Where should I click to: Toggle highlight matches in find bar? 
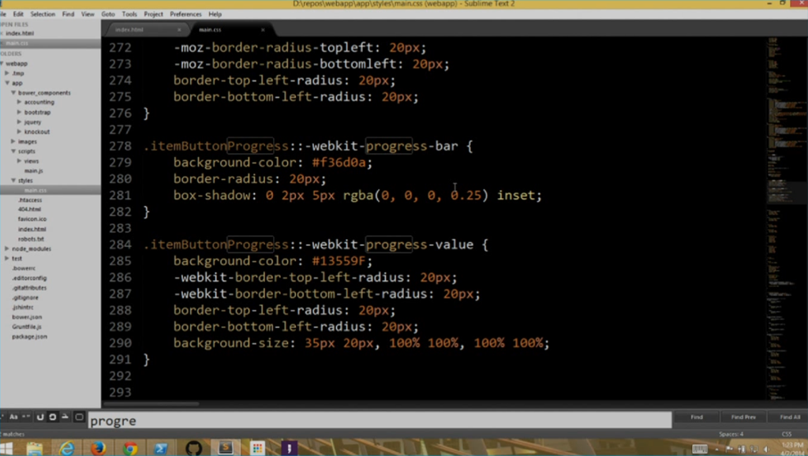pos(79,417)
